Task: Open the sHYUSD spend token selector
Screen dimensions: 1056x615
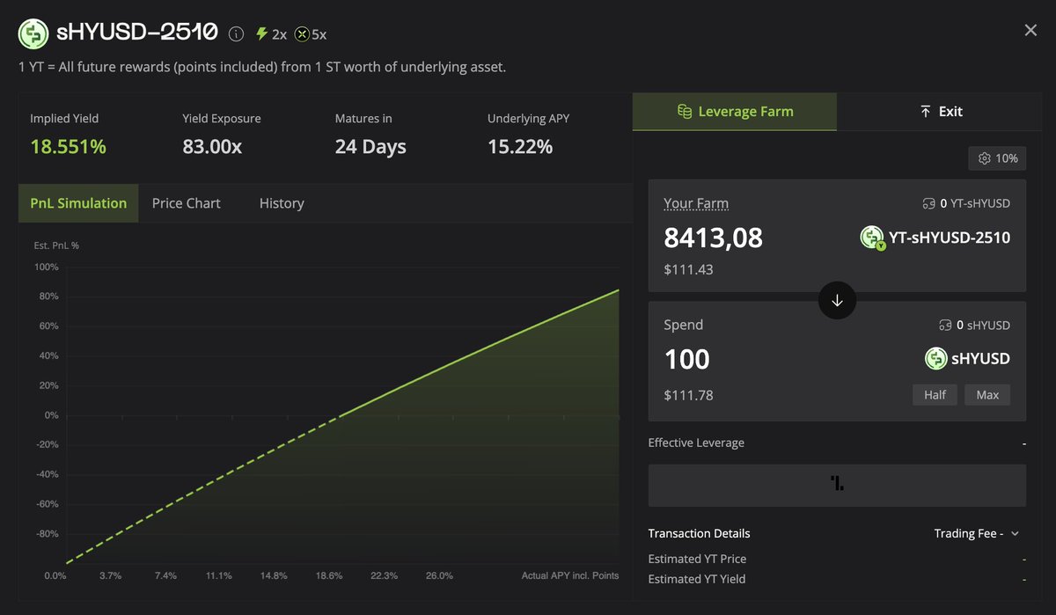Action: (967, 359)
